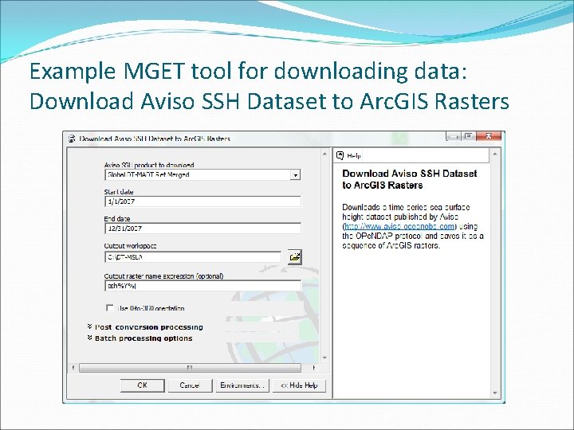Image resolution: width=574 pixels, height=430 pixels.
Task: Click the horizontal scrollbar right arrow
Action: tap(314, 367)
